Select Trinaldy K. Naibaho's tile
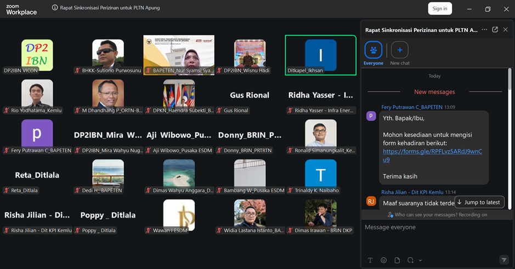515x269 pixels. (320, 175)
